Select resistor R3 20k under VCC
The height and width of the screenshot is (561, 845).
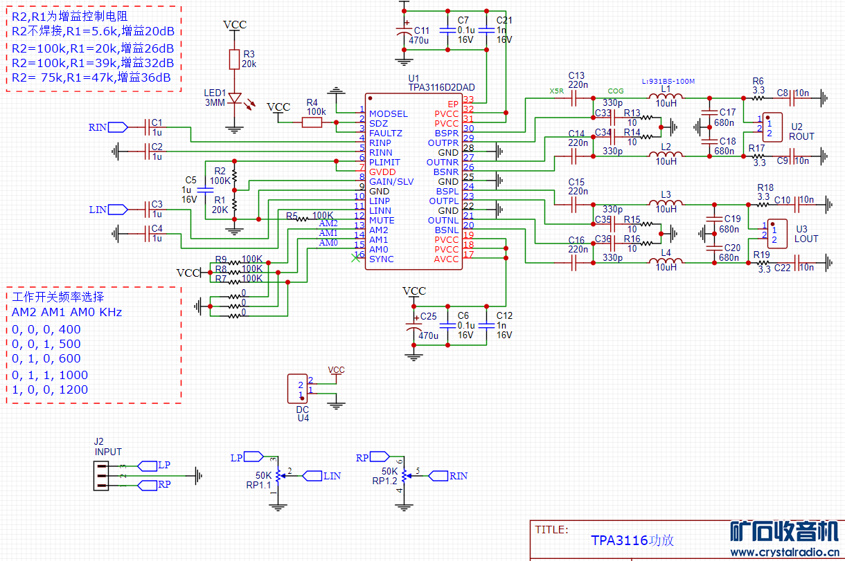(x=235, y=59)
